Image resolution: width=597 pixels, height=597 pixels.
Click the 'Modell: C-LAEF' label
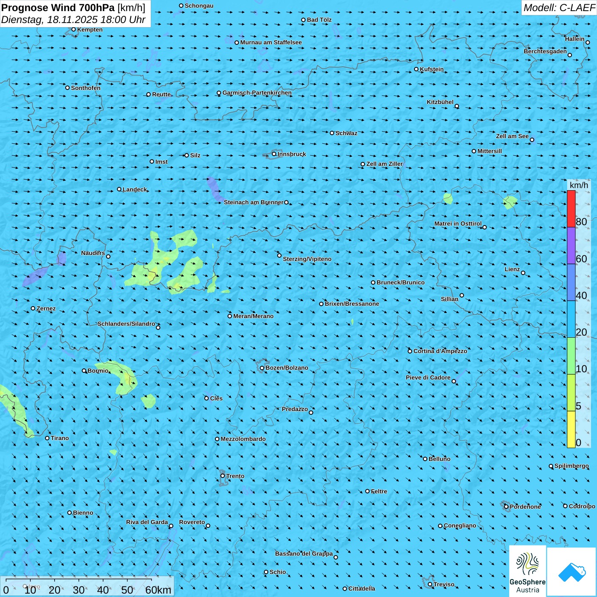coord(559,8)
